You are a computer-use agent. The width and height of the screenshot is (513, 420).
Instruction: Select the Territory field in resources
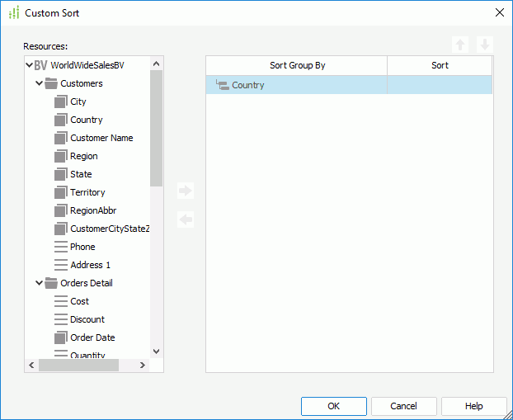87,192
